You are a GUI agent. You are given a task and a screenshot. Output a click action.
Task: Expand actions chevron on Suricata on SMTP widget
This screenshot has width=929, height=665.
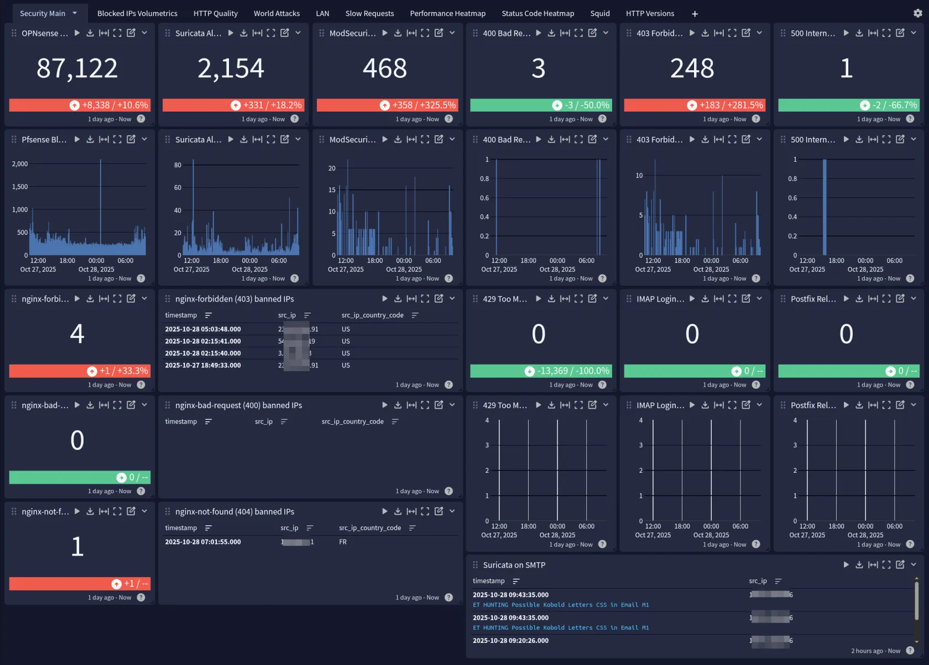coord(914,564)
